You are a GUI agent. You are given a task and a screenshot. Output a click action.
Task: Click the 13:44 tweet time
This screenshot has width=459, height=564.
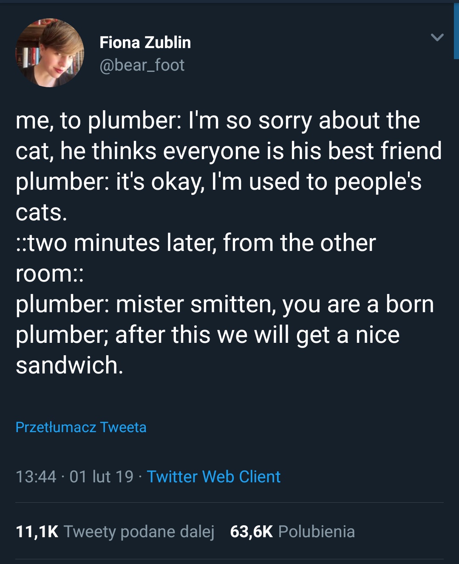36,476
